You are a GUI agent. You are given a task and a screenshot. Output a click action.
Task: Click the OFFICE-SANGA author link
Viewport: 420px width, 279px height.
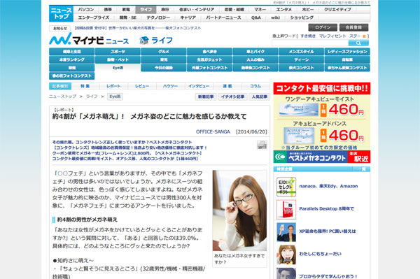(213, 132)
